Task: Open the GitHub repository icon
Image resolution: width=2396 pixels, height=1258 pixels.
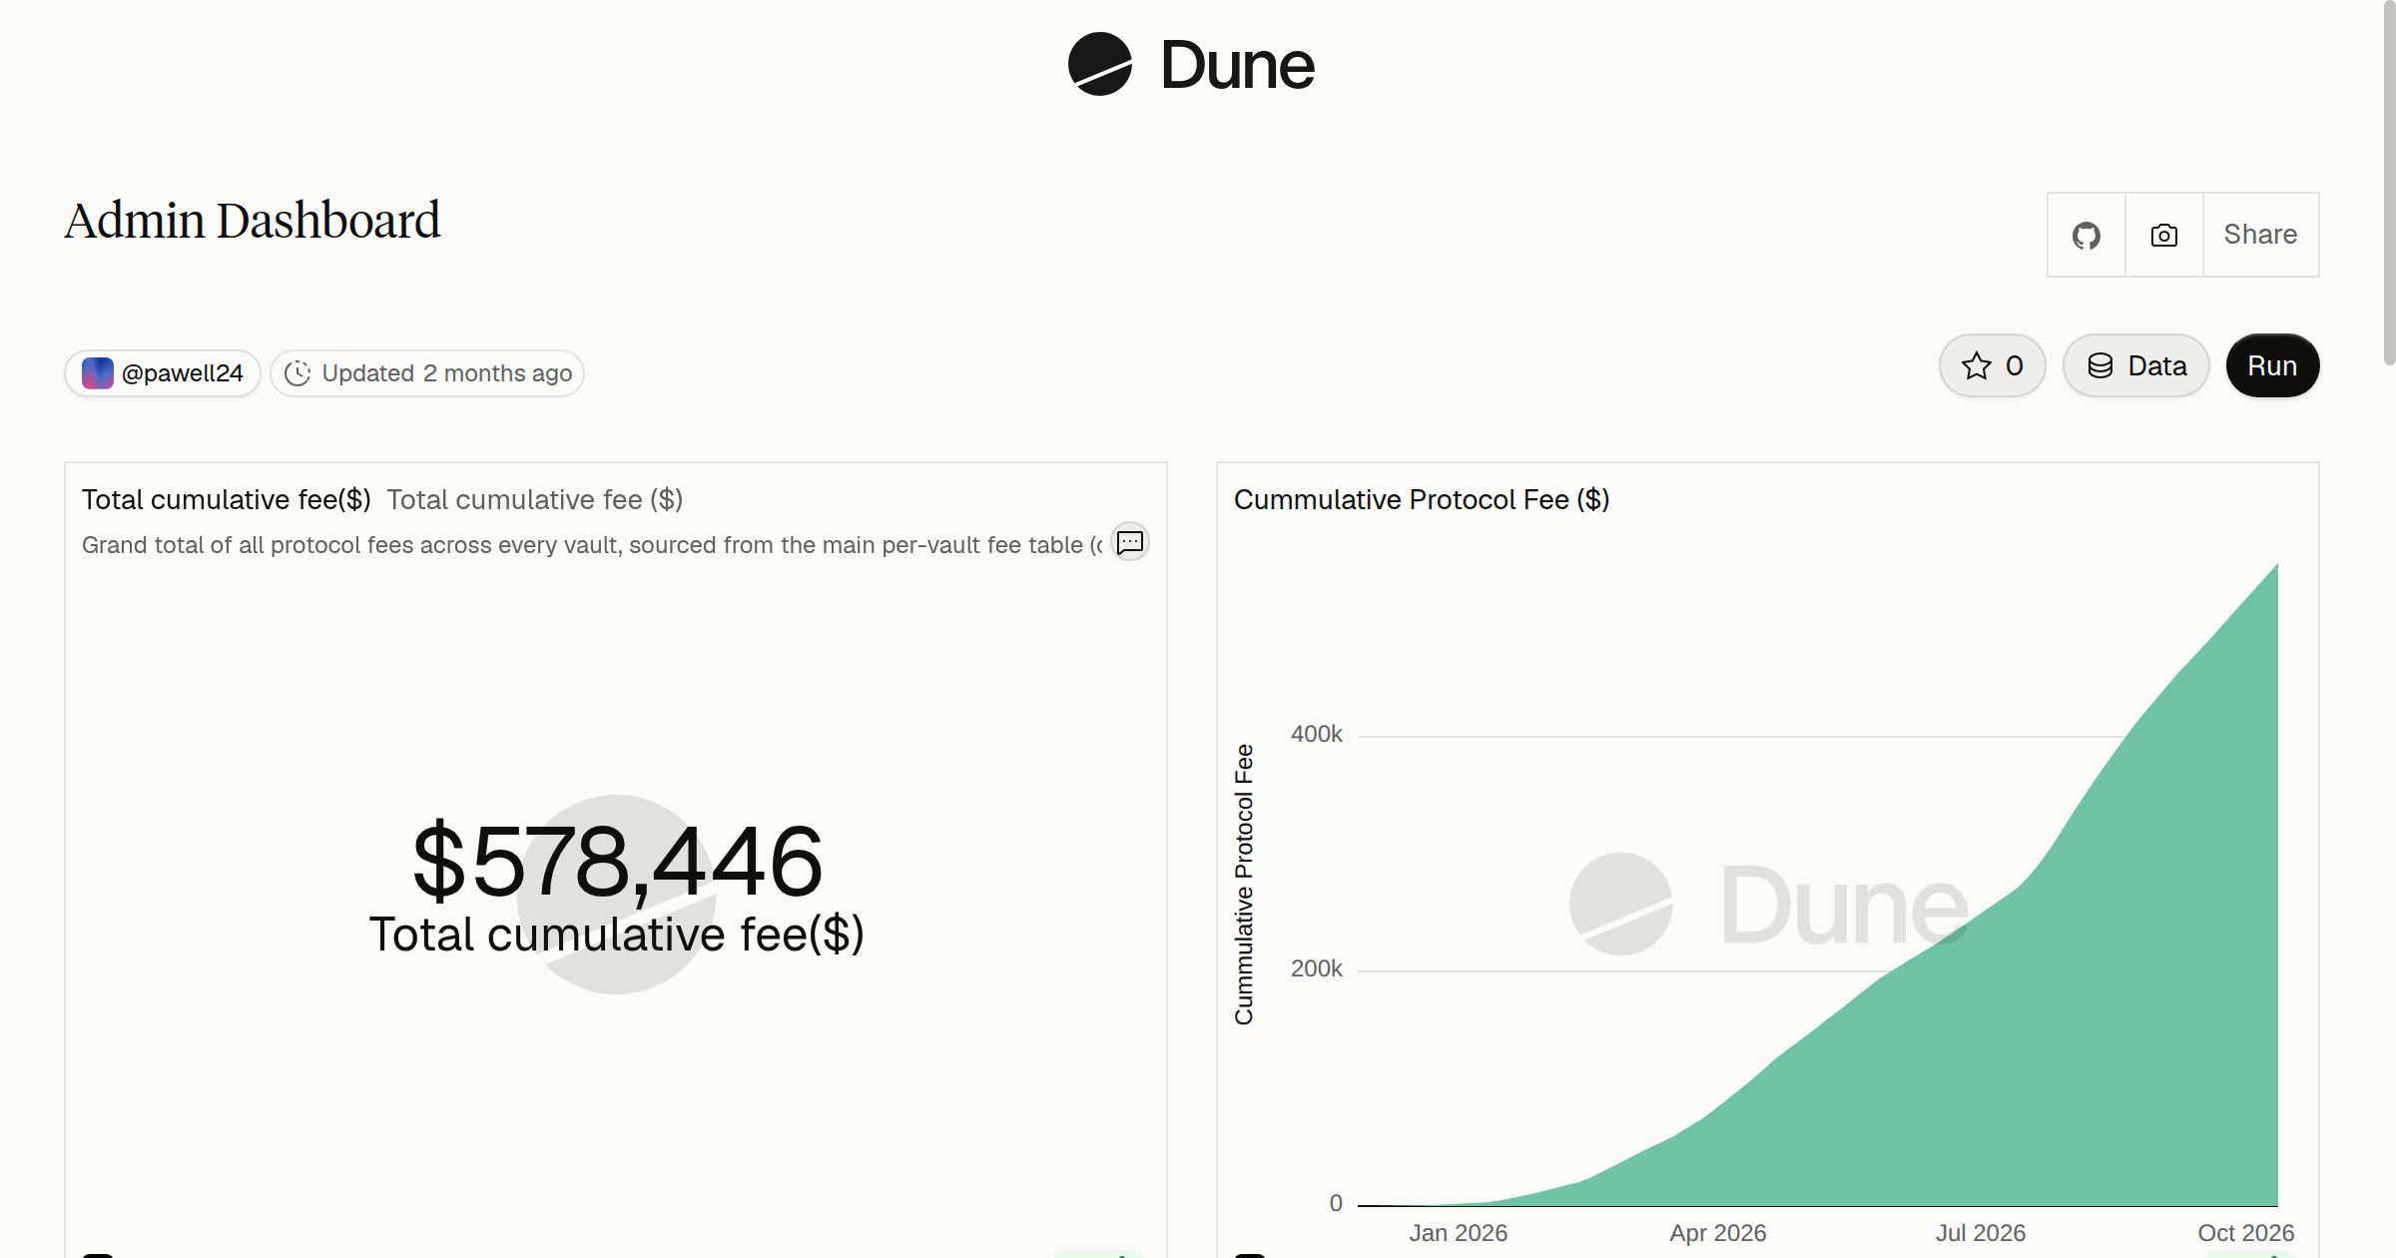Action: pyautogui.click(x=2087, y=236)
